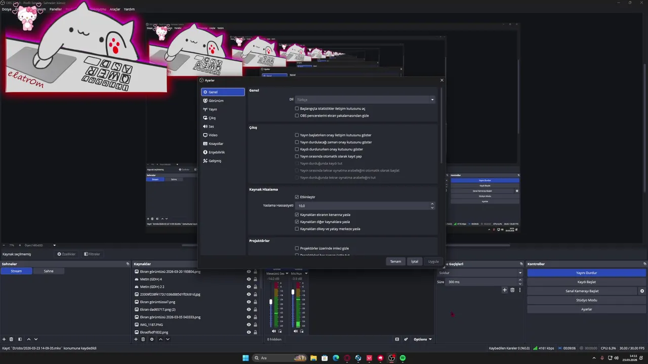The image size is (648, 364).
Task: Adjust the Mic/Aux volume slider
Action: [293, 292]
